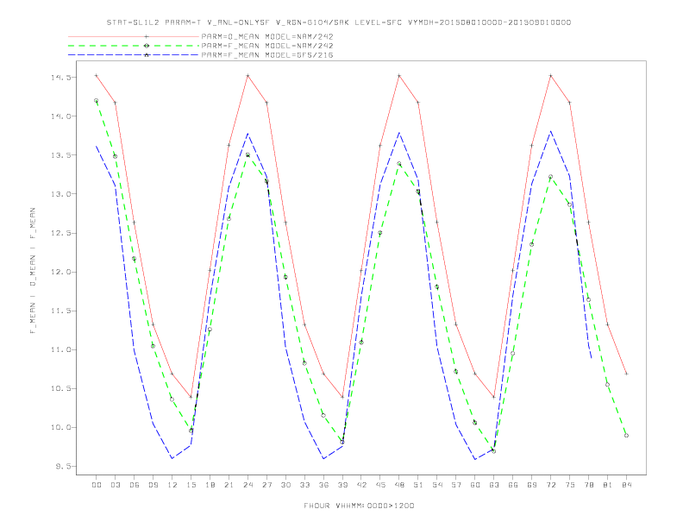683x528 pixels.
Task: Click y-axis tick value 10.0
Action: point(61,427)
